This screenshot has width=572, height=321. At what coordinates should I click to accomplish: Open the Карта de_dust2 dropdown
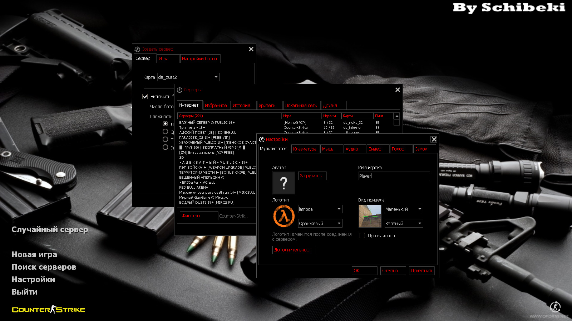pos(188,77)
